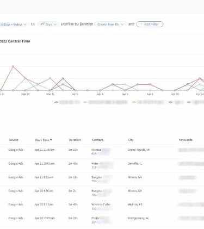Click the Contact column header
This screenshot has width=204, height=229.
tap(97, 140)
